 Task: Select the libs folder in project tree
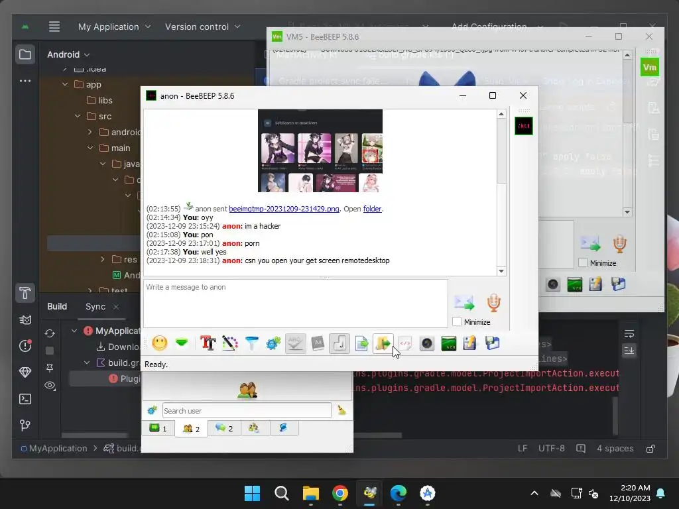click(99, 101)
